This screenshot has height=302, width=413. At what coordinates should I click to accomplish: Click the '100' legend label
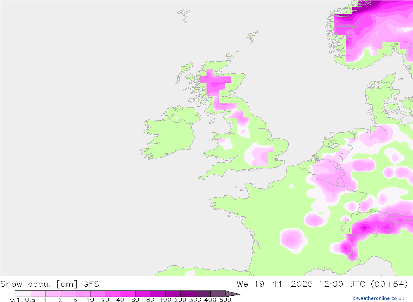click(x=166, y=300)
